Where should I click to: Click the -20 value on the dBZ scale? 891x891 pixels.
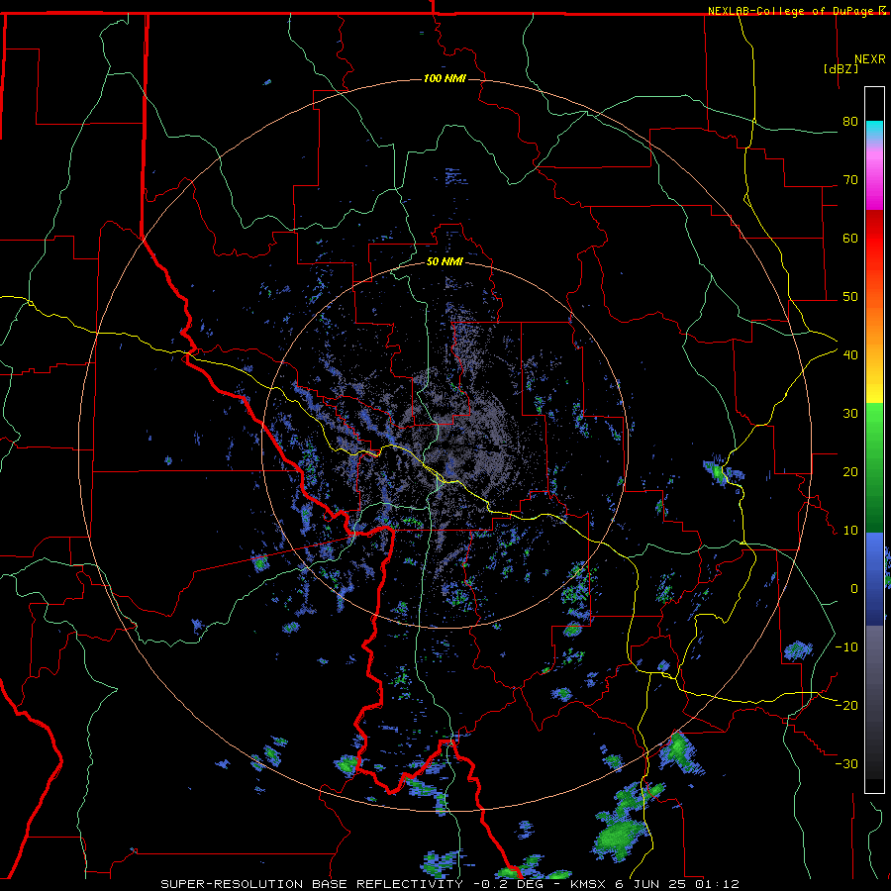click(x=846, y=705)
